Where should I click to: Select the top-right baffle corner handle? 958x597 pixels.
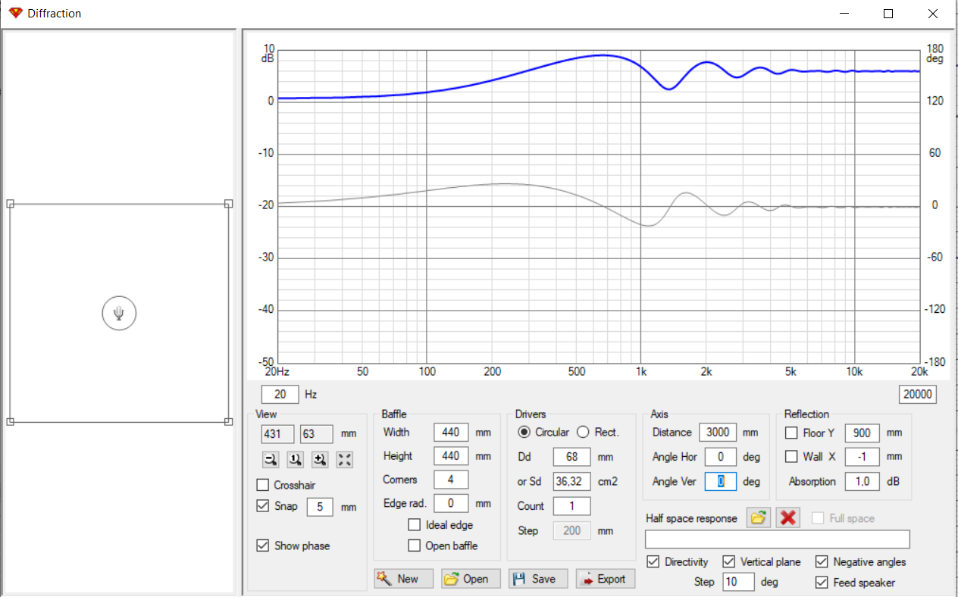[229, 204]
